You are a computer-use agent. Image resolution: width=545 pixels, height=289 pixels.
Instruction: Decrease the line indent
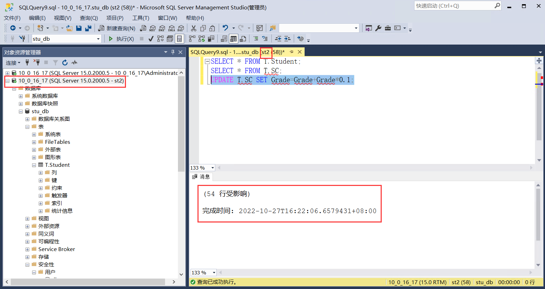[x=278, y=39]
